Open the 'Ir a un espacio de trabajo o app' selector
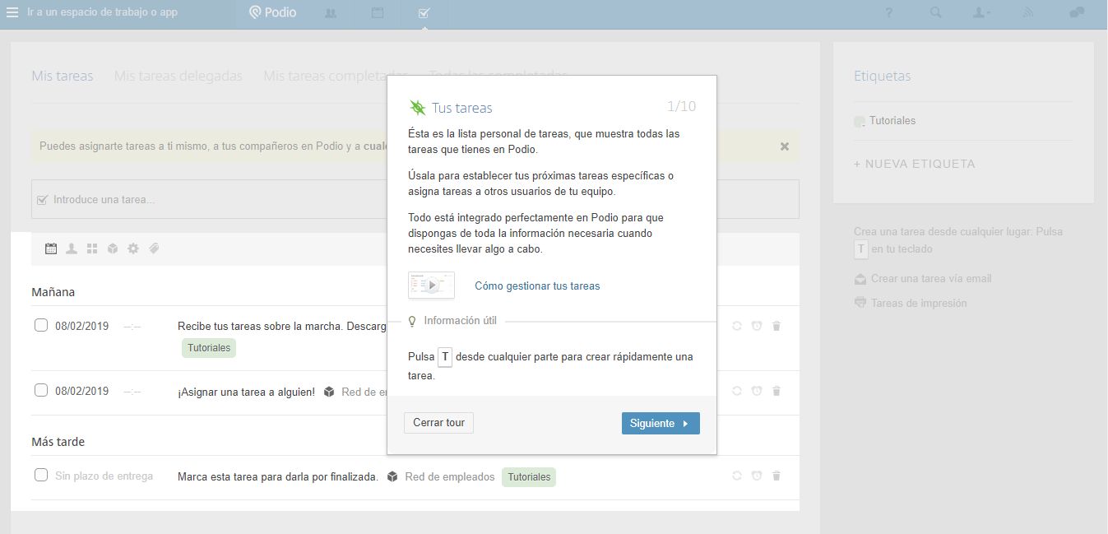1108x534 pixels. click(102, 13)
